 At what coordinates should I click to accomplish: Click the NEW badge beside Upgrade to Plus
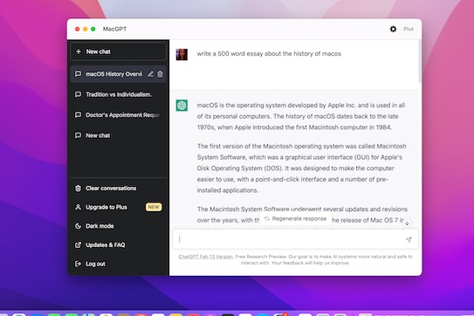(154, 207)
